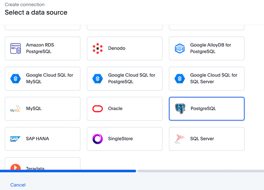264x190 pixels.
Task: Click the Teradata orange circle logo
Action: [15, 167]
